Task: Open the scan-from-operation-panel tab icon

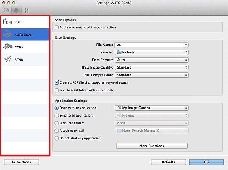Action: [16, 11]
